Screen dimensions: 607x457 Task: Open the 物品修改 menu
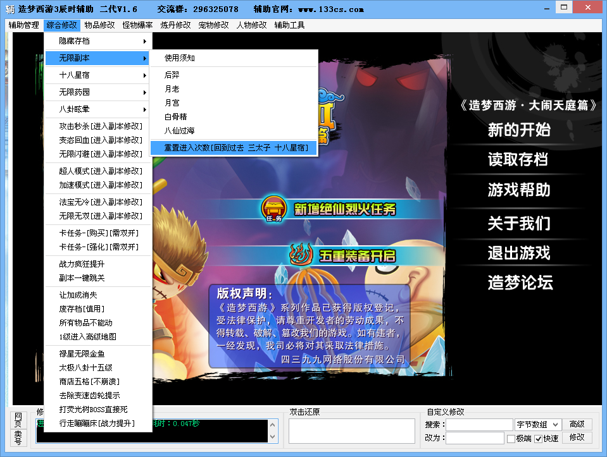click(99, 25)
